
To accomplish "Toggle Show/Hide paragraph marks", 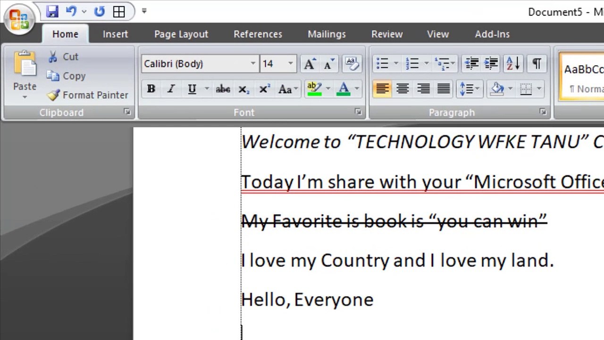I will point(537,64).
